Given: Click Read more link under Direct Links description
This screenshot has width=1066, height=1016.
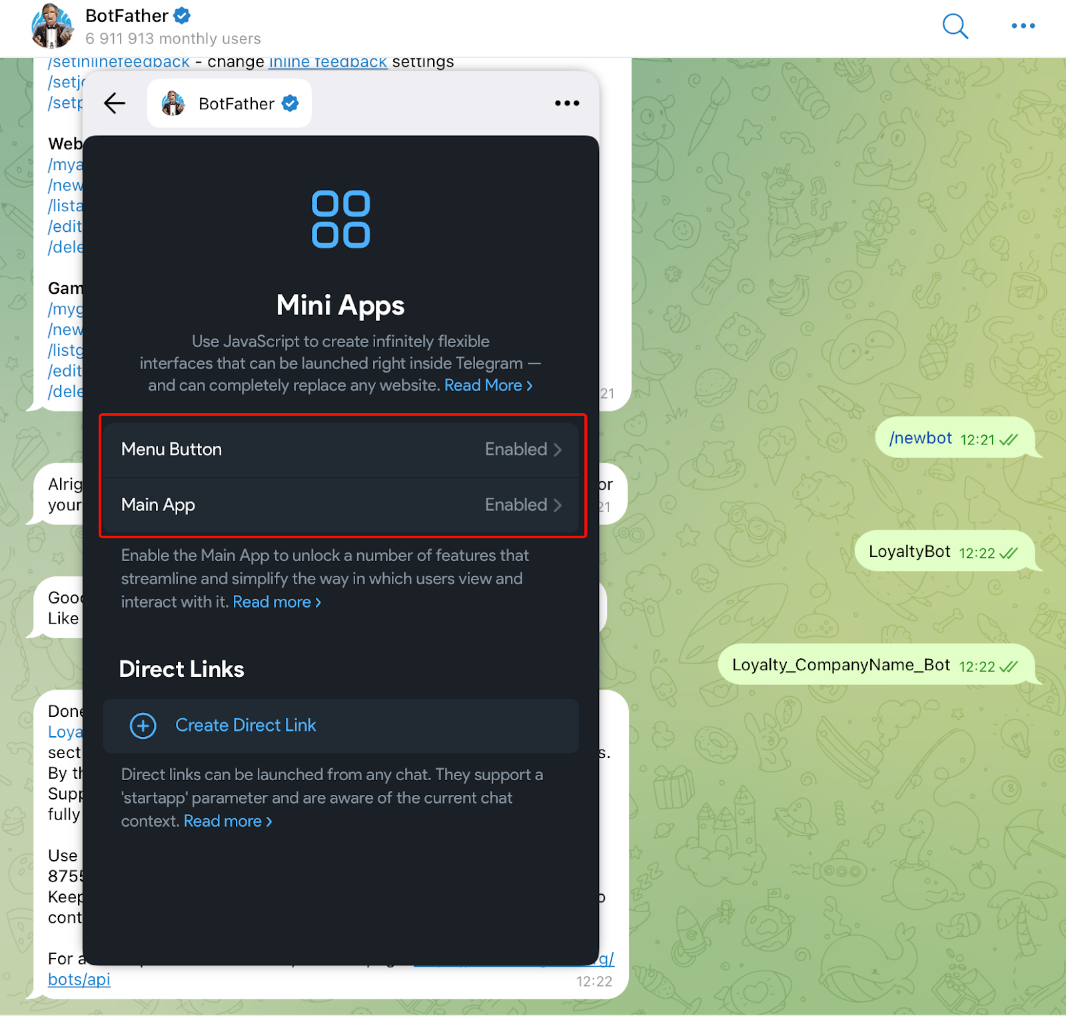Looking at the screenshot, I should [227, 821].
